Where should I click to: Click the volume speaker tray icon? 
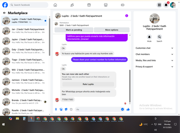[156, 130]
